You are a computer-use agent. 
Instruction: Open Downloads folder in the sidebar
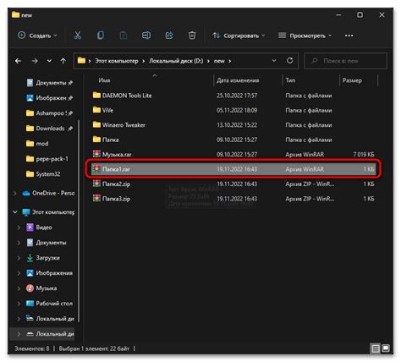tap(50, 129)
